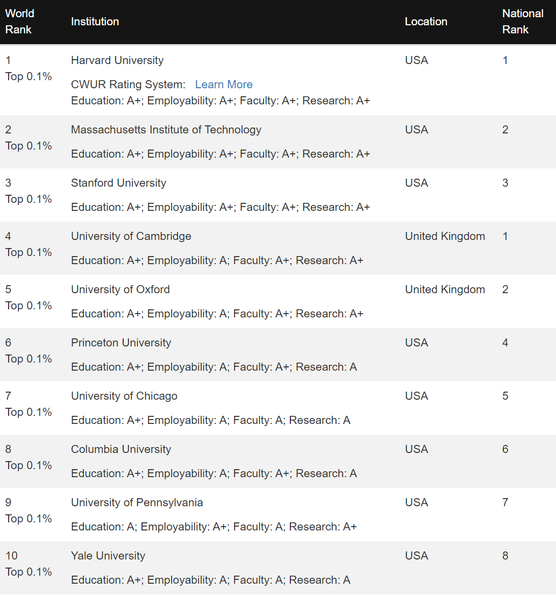This screenshot has height=595, width=556.
Task: Click United Kingdom location for Cambridge
Action: tap(445, 236)
